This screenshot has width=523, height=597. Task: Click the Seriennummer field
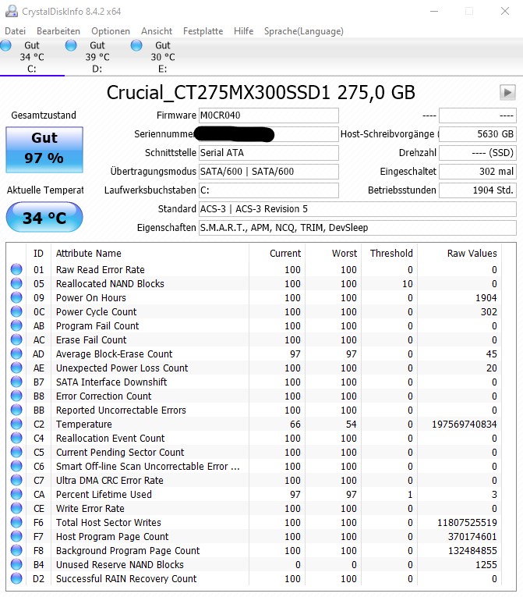pyautogui.click(x=269, y=134)
